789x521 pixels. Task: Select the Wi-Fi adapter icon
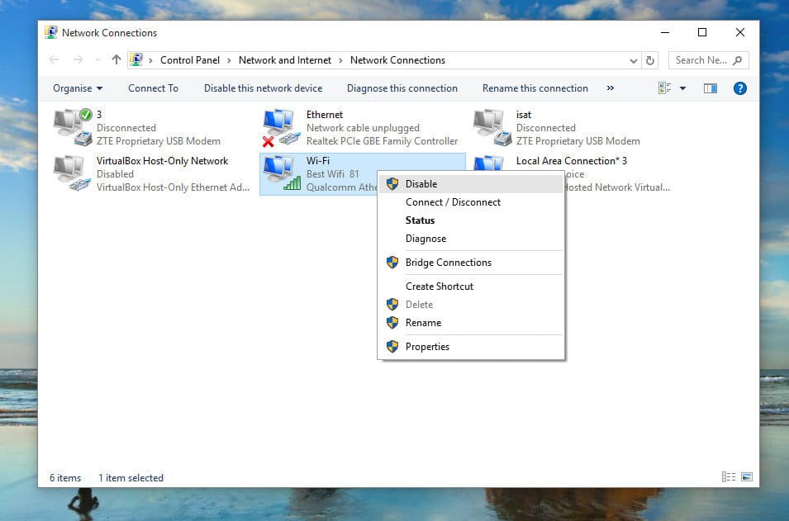[283, 173]
